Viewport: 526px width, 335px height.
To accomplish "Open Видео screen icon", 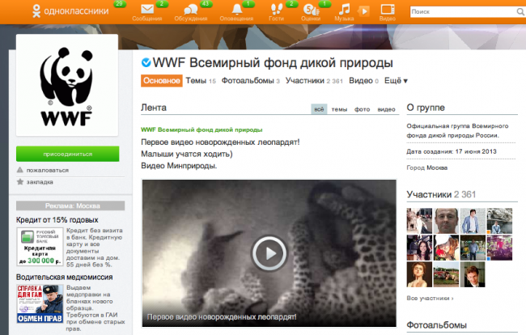I will click(x=388, y=10).
